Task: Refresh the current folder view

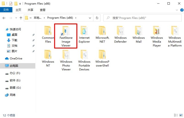Action: pyautogui.click(x=97, y=18)
